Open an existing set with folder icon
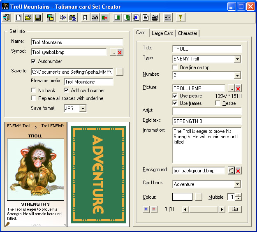This screenshot has height=232, width=257. click(28, 17)
